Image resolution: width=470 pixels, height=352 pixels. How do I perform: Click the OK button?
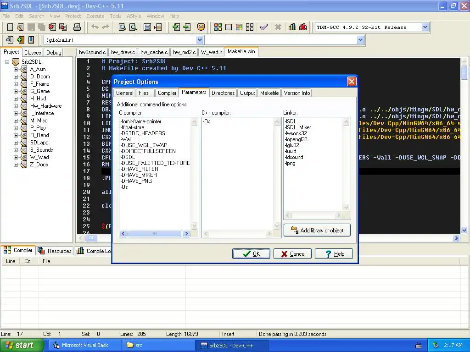point(251,254)
